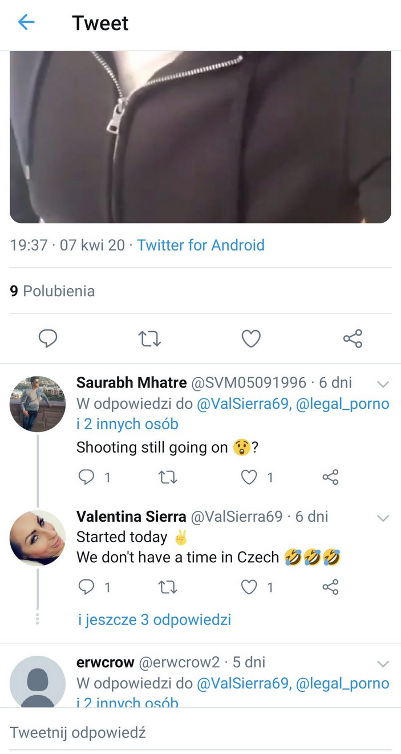Screen dimensions: 401x754
Task: Retweet the main tweet
Action: coord(150,338)
